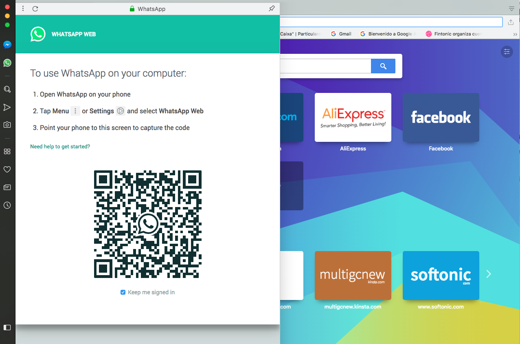520x344 pixels.
Task: Click the WhatsApp icon in the sidebar
Action: [7, 63]
